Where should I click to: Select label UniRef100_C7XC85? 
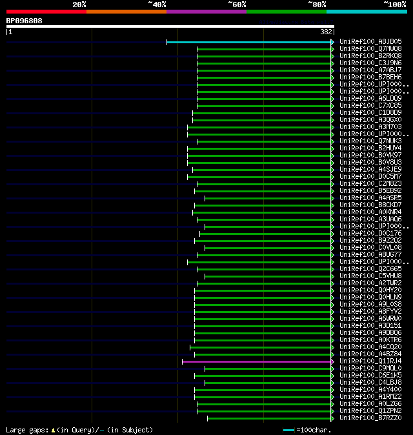(x=370, y=105)
